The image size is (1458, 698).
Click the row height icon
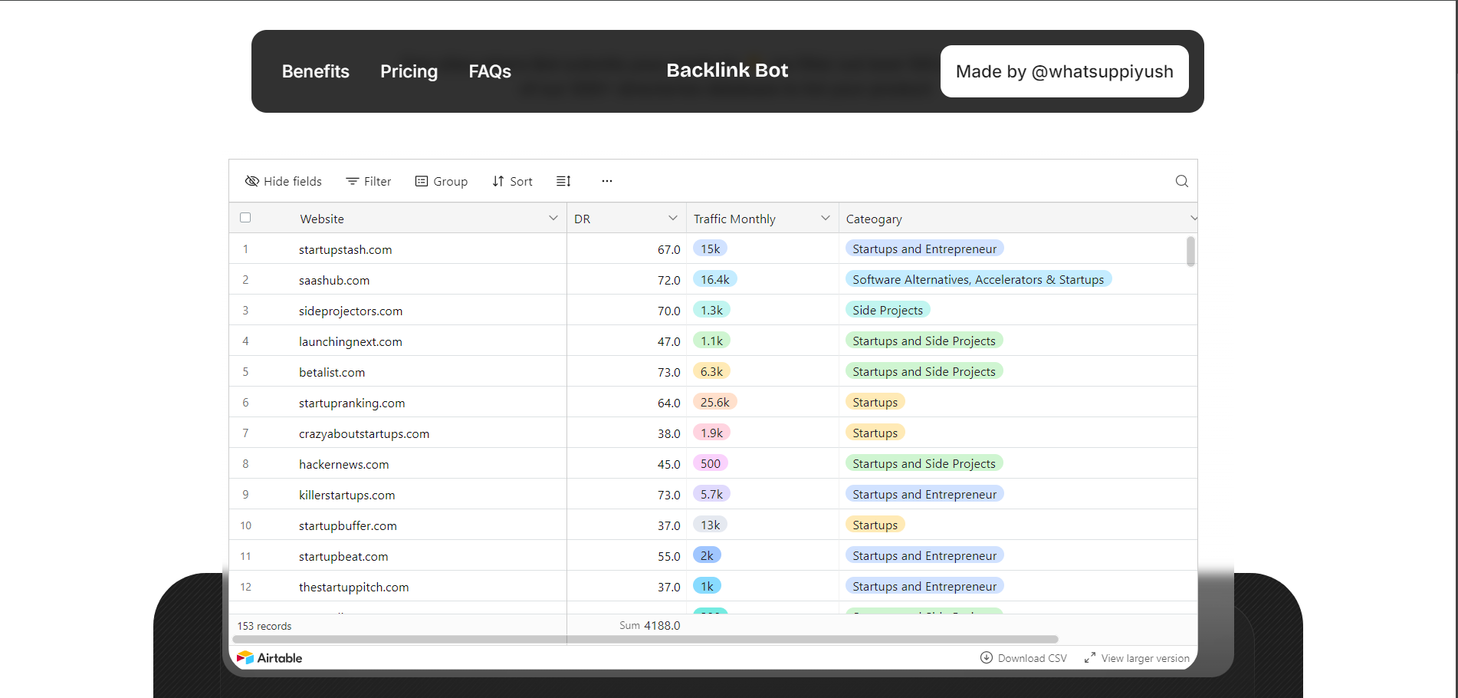pyautogui.click(x=563, y=181)
